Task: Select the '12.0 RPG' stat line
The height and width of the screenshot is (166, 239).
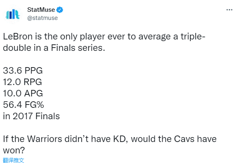Action: (22, 82)
